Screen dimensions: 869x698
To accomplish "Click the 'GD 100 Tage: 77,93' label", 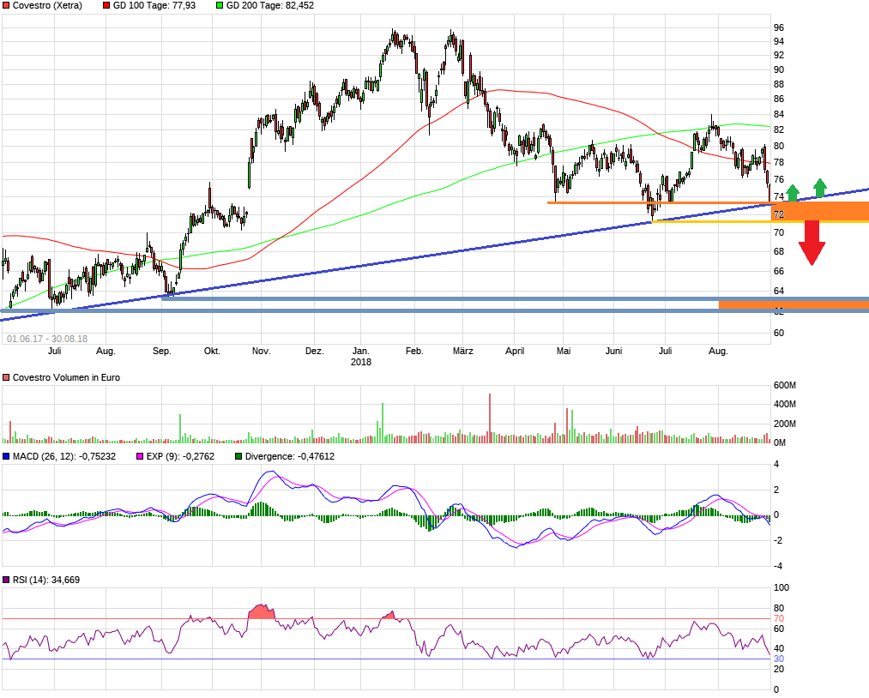I will click(154, 5).
